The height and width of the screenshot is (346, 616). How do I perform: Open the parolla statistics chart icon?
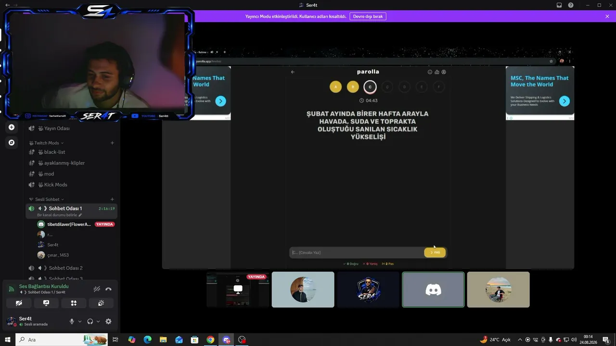coord(437,72)
